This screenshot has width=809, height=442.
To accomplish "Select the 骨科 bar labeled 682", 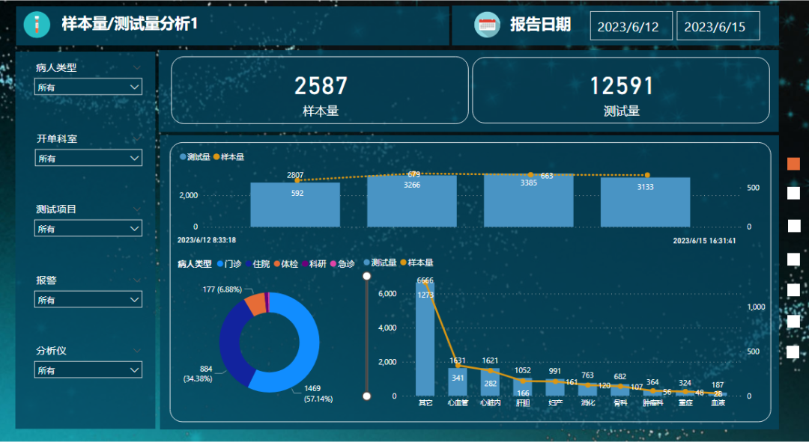I will (620, 390).
